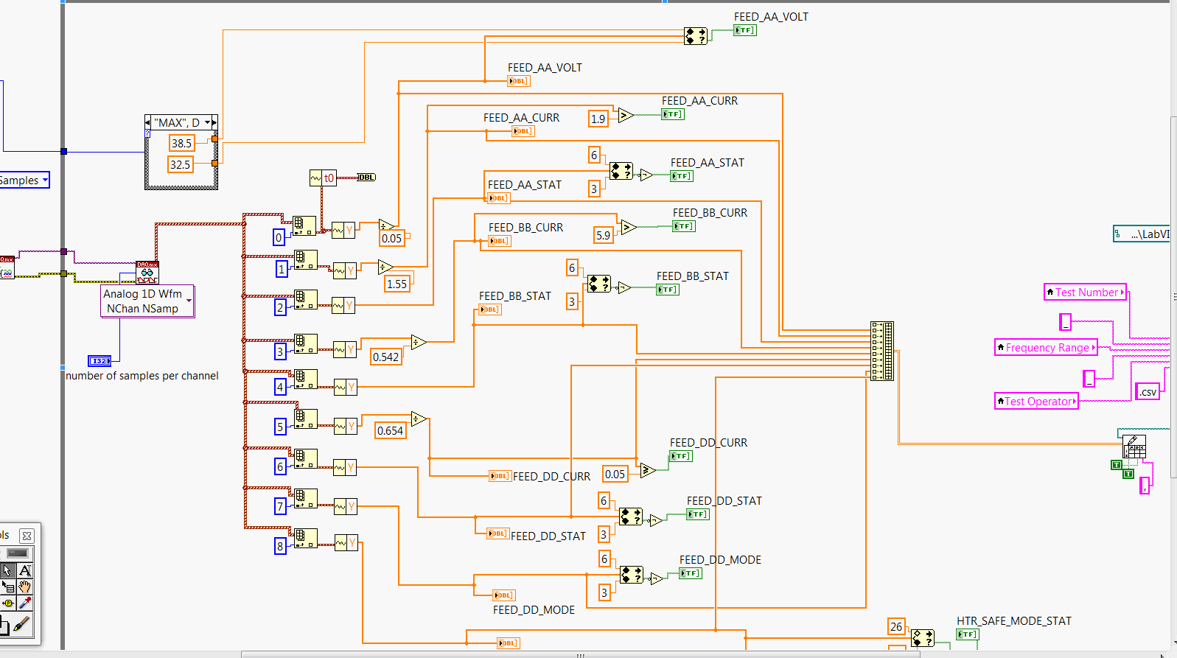Select the Probe Data tool
The image size is (1177, 658).
[7, 603]
